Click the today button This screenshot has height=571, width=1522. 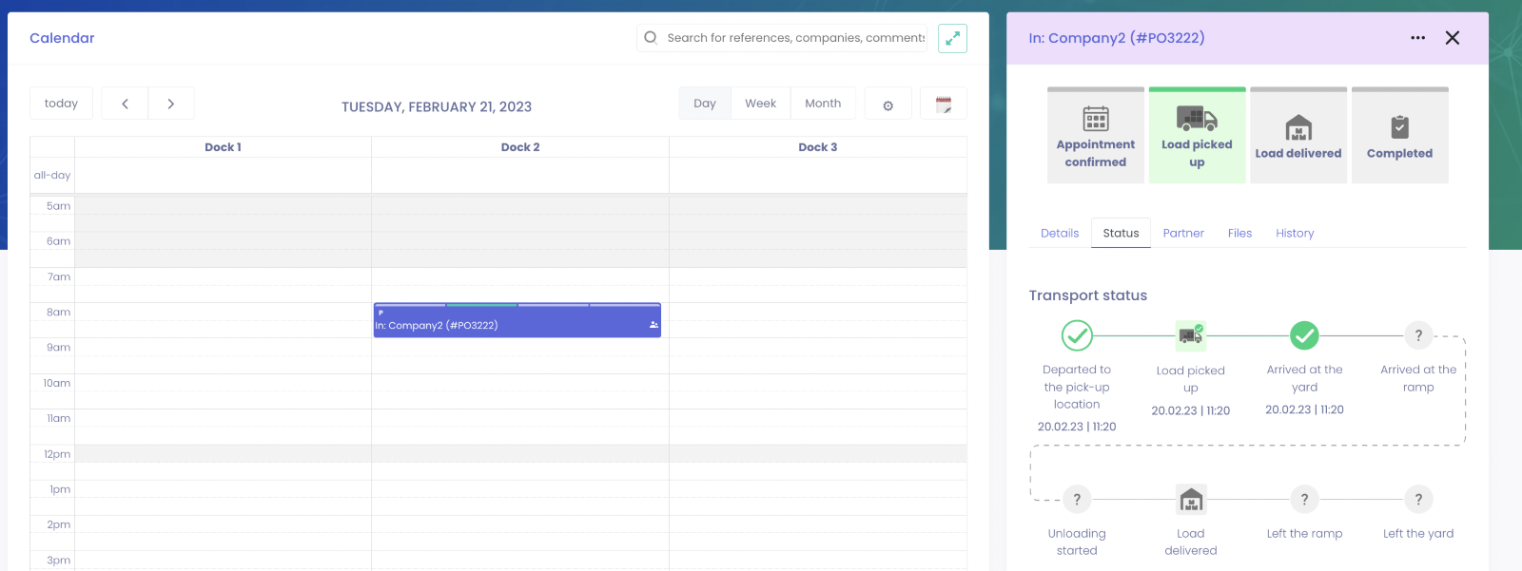pos(61,104)
